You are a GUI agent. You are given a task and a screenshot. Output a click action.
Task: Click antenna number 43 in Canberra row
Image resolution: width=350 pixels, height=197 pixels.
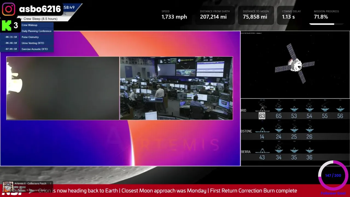tap(262, 158)
